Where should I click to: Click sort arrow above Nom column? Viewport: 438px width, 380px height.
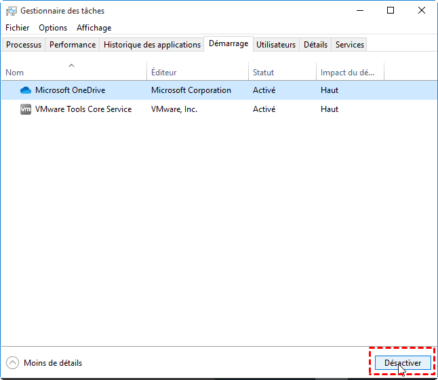(x=71, y=65)
